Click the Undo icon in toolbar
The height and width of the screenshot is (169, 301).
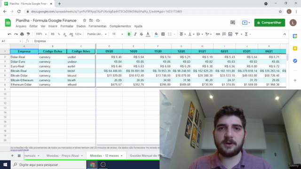tap(9, 34)
